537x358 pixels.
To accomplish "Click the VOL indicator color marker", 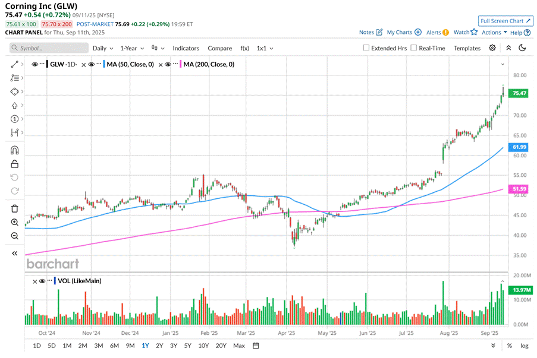I will (55, 281).
